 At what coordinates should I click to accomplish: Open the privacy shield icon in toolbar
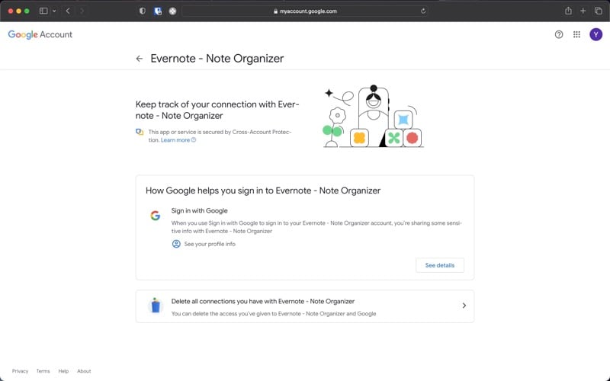tap(143, 11)
